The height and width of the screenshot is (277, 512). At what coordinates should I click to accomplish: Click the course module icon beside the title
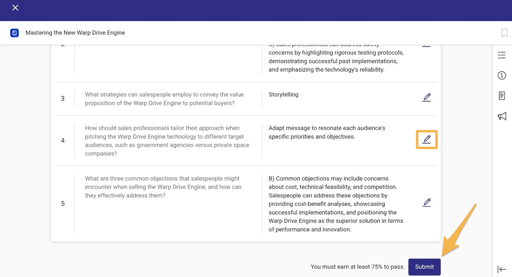pos(14,33)
